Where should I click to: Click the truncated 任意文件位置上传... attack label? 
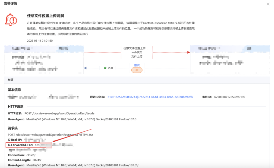pos(135,48)
